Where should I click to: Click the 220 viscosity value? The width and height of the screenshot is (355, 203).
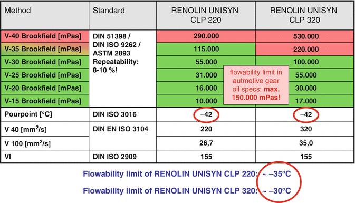click(x=206, y=129)
